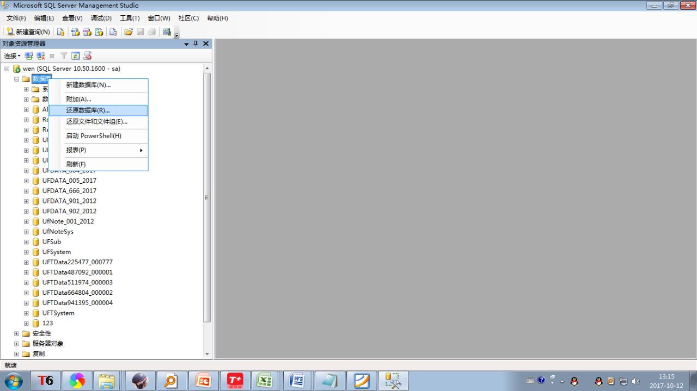The width and height of the screenshot is (697, 391).
Task: Click the 新建查询(N) toolbar button
Action: [28, 32]
